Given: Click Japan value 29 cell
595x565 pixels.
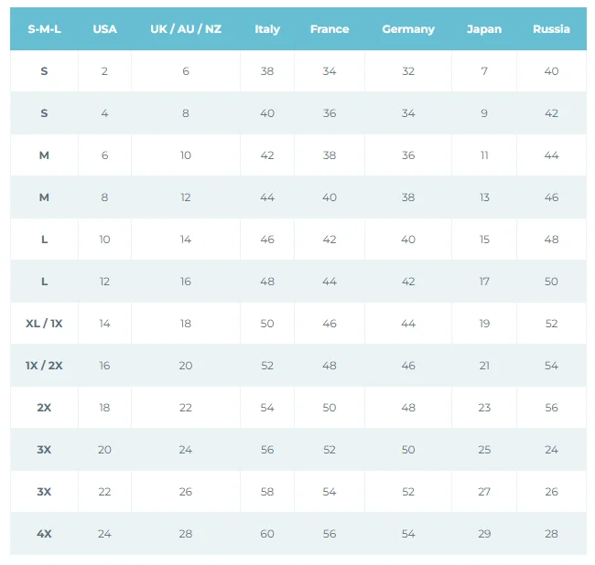Looking at the screenshot, I should tap(484, 534).
